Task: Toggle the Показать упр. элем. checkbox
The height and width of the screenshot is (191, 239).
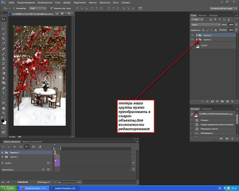Action: [51, 8]
